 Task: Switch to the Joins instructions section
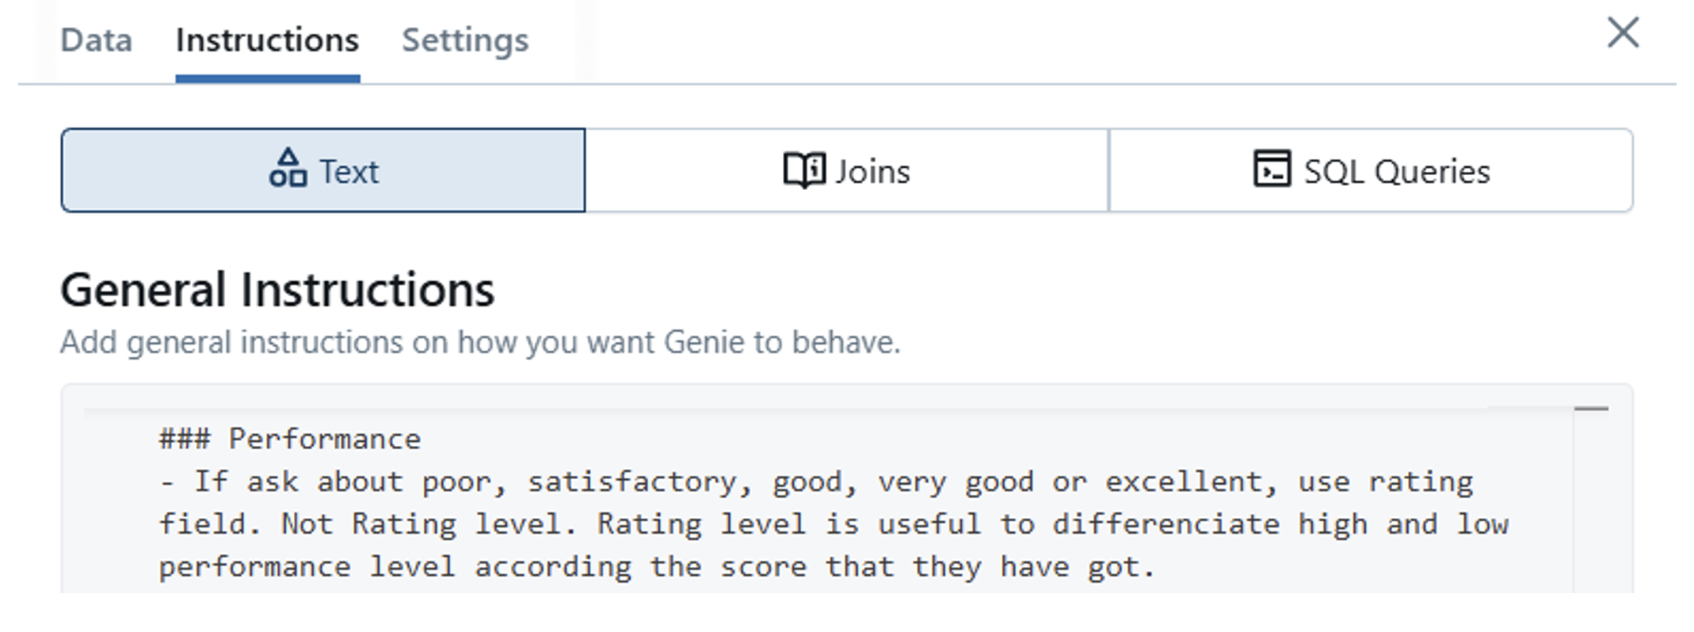click(x=846, y=170)
